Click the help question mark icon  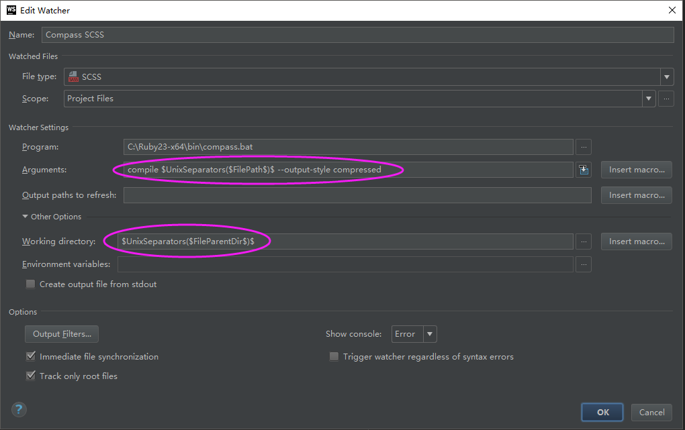coord(18,409)
